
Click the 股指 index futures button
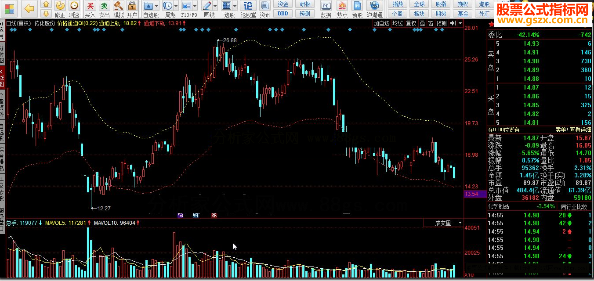pos(441,4)
